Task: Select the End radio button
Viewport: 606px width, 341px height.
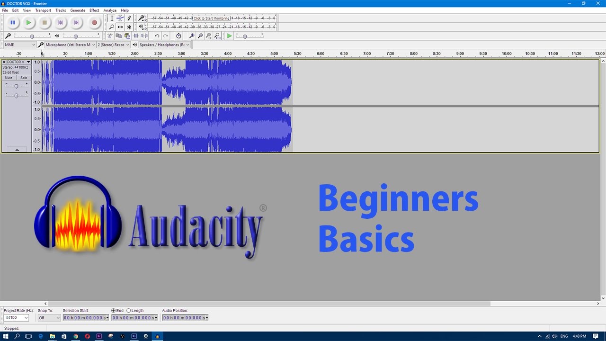Action: (x=114, y=311)
